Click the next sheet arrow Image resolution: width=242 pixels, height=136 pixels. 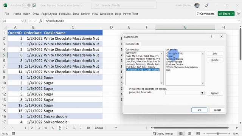coord(12,128)
